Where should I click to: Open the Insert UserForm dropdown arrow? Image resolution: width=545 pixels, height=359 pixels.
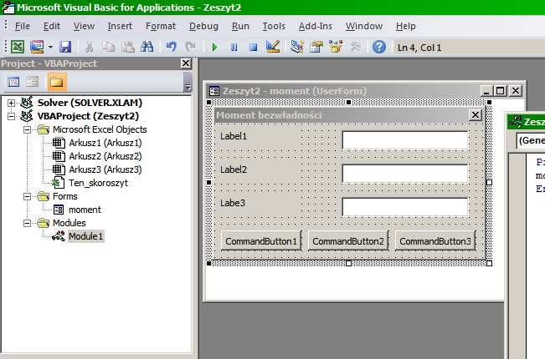pyautogui.click(x=50, y=47)
